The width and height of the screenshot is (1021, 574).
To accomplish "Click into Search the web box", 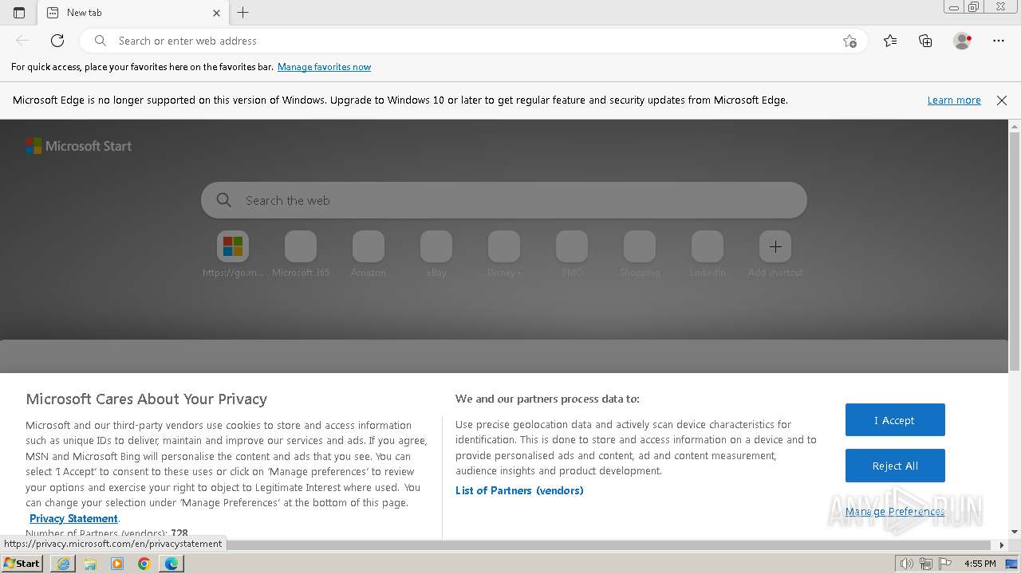I will pos(504,200).
